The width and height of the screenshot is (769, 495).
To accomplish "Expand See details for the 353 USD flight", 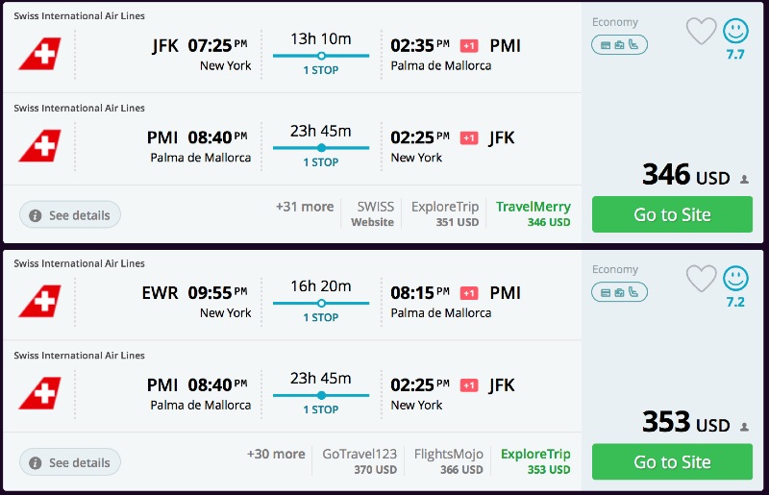I will tap(70, 462).
